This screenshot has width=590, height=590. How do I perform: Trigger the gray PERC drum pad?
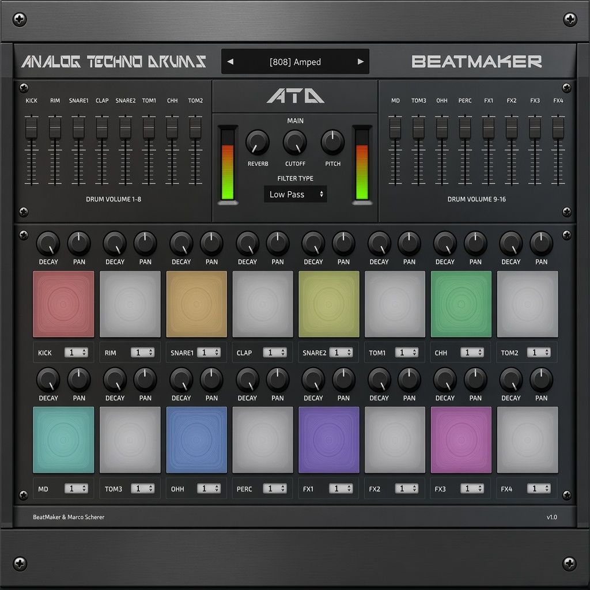(x=263, y=440)
